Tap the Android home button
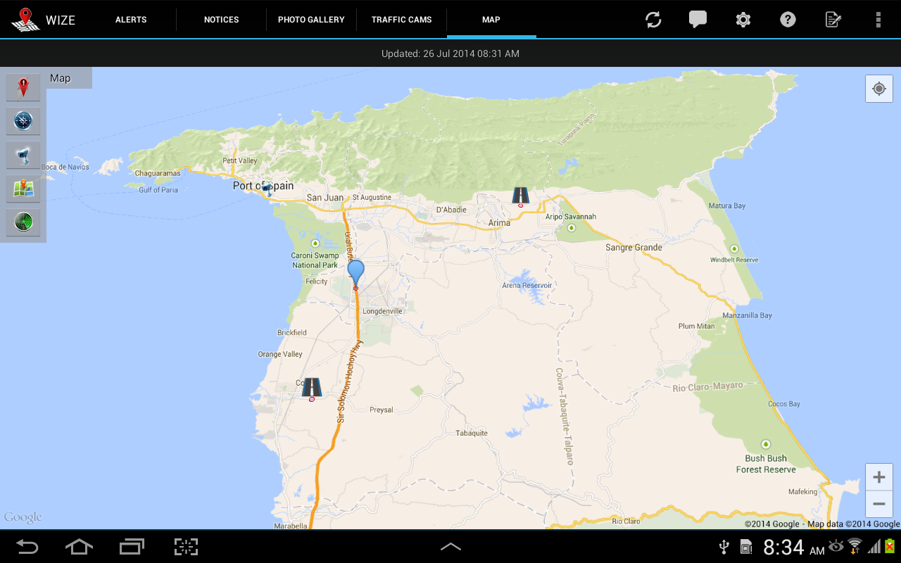 coord(79,546)
